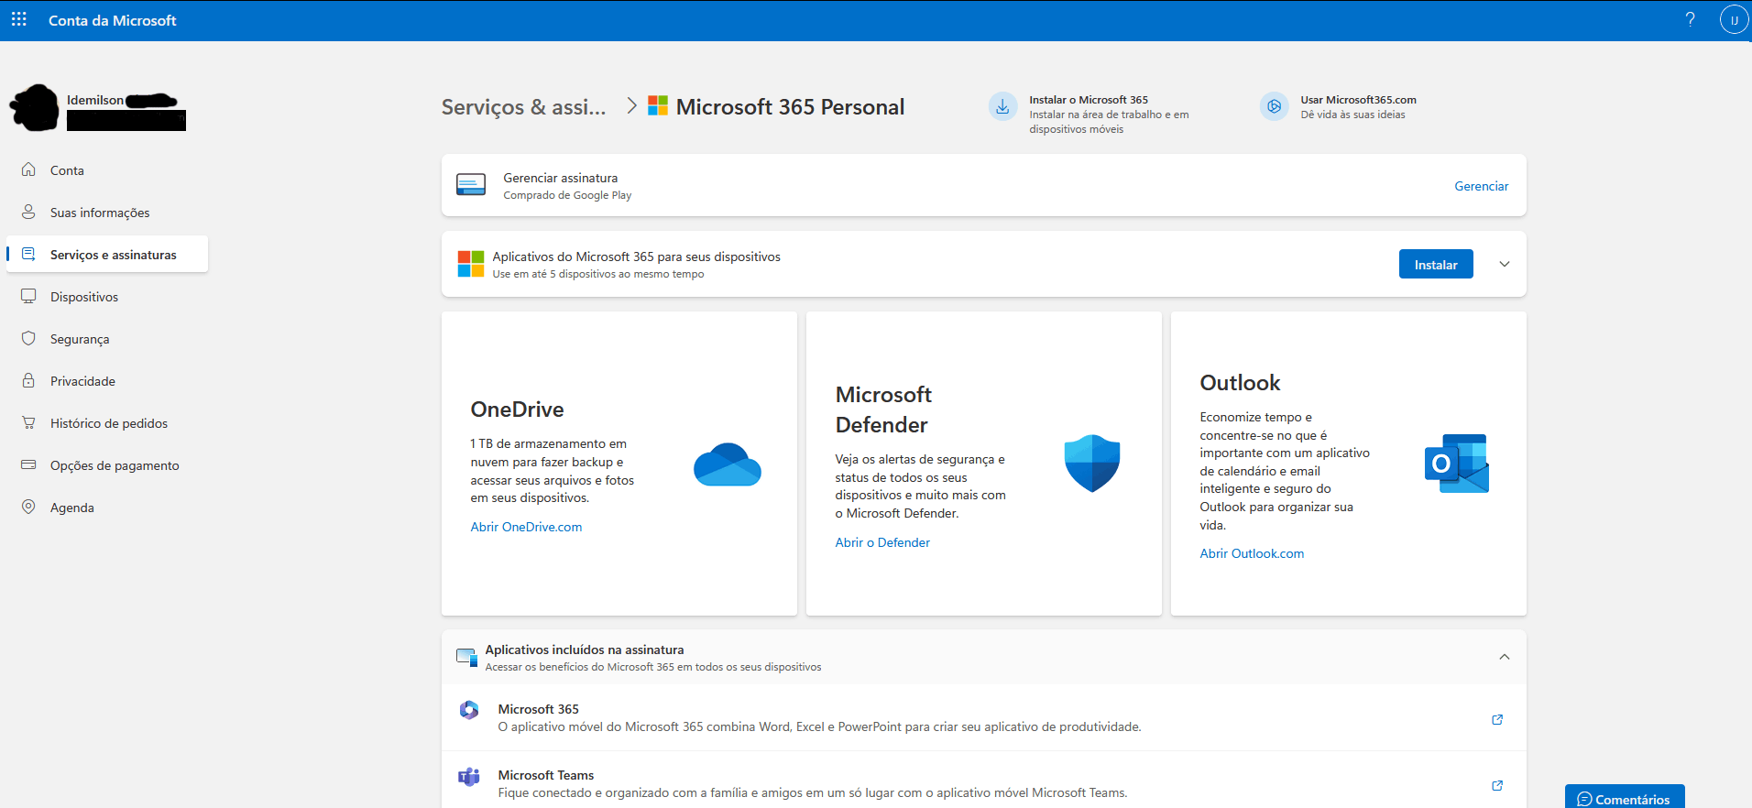Open the Abrir OneDrive.com link
Viewport: 1752px width, 808px height.
click(x=526, y=527)
